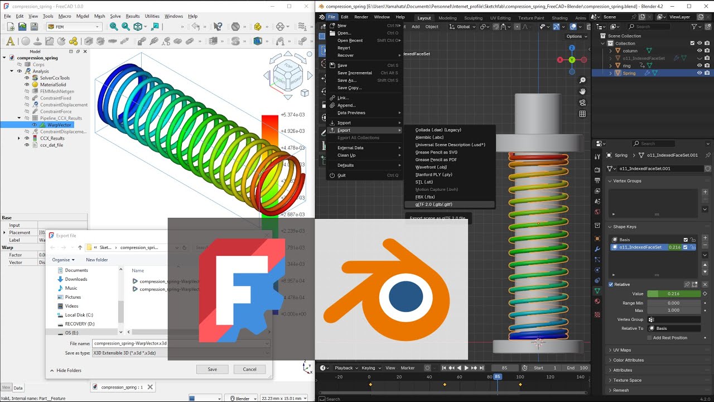
Task: Open FEM workbench selector dropdown
Action: (x=74, y=26)
